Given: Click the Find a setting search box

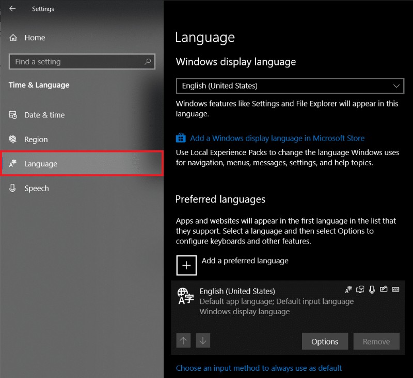Looking at the screenshot, I should point(82,61).
